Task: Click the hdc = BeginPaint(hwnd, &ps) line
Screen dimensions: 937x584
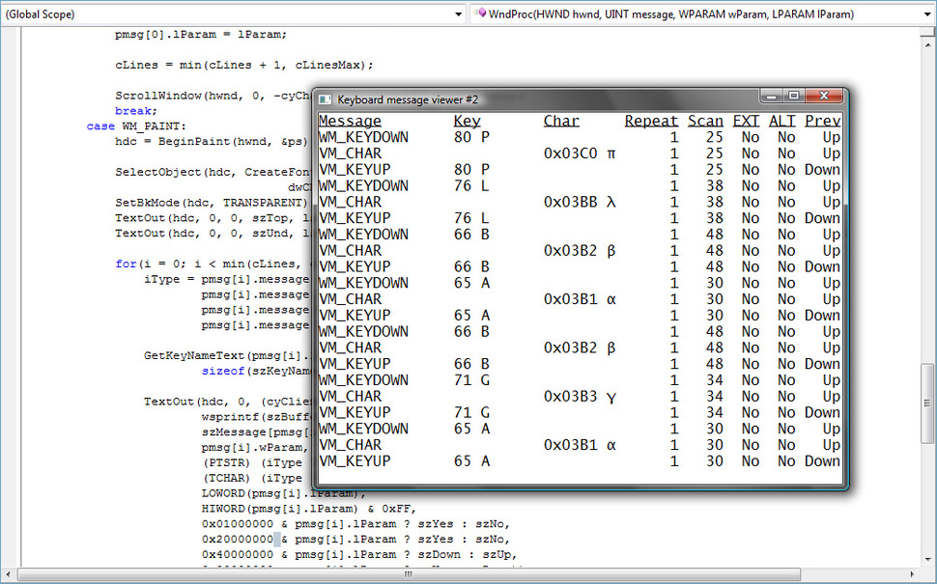Action: 211,142
